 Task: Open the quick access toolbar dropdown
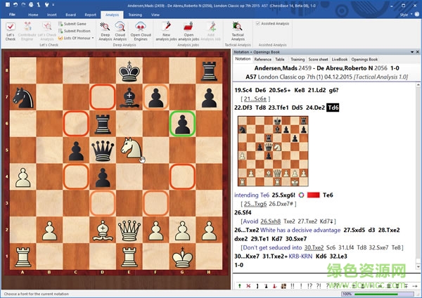(53, 5)
